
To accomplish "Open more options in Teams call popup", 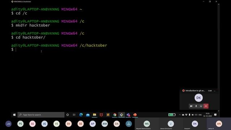I will (215, 91).
